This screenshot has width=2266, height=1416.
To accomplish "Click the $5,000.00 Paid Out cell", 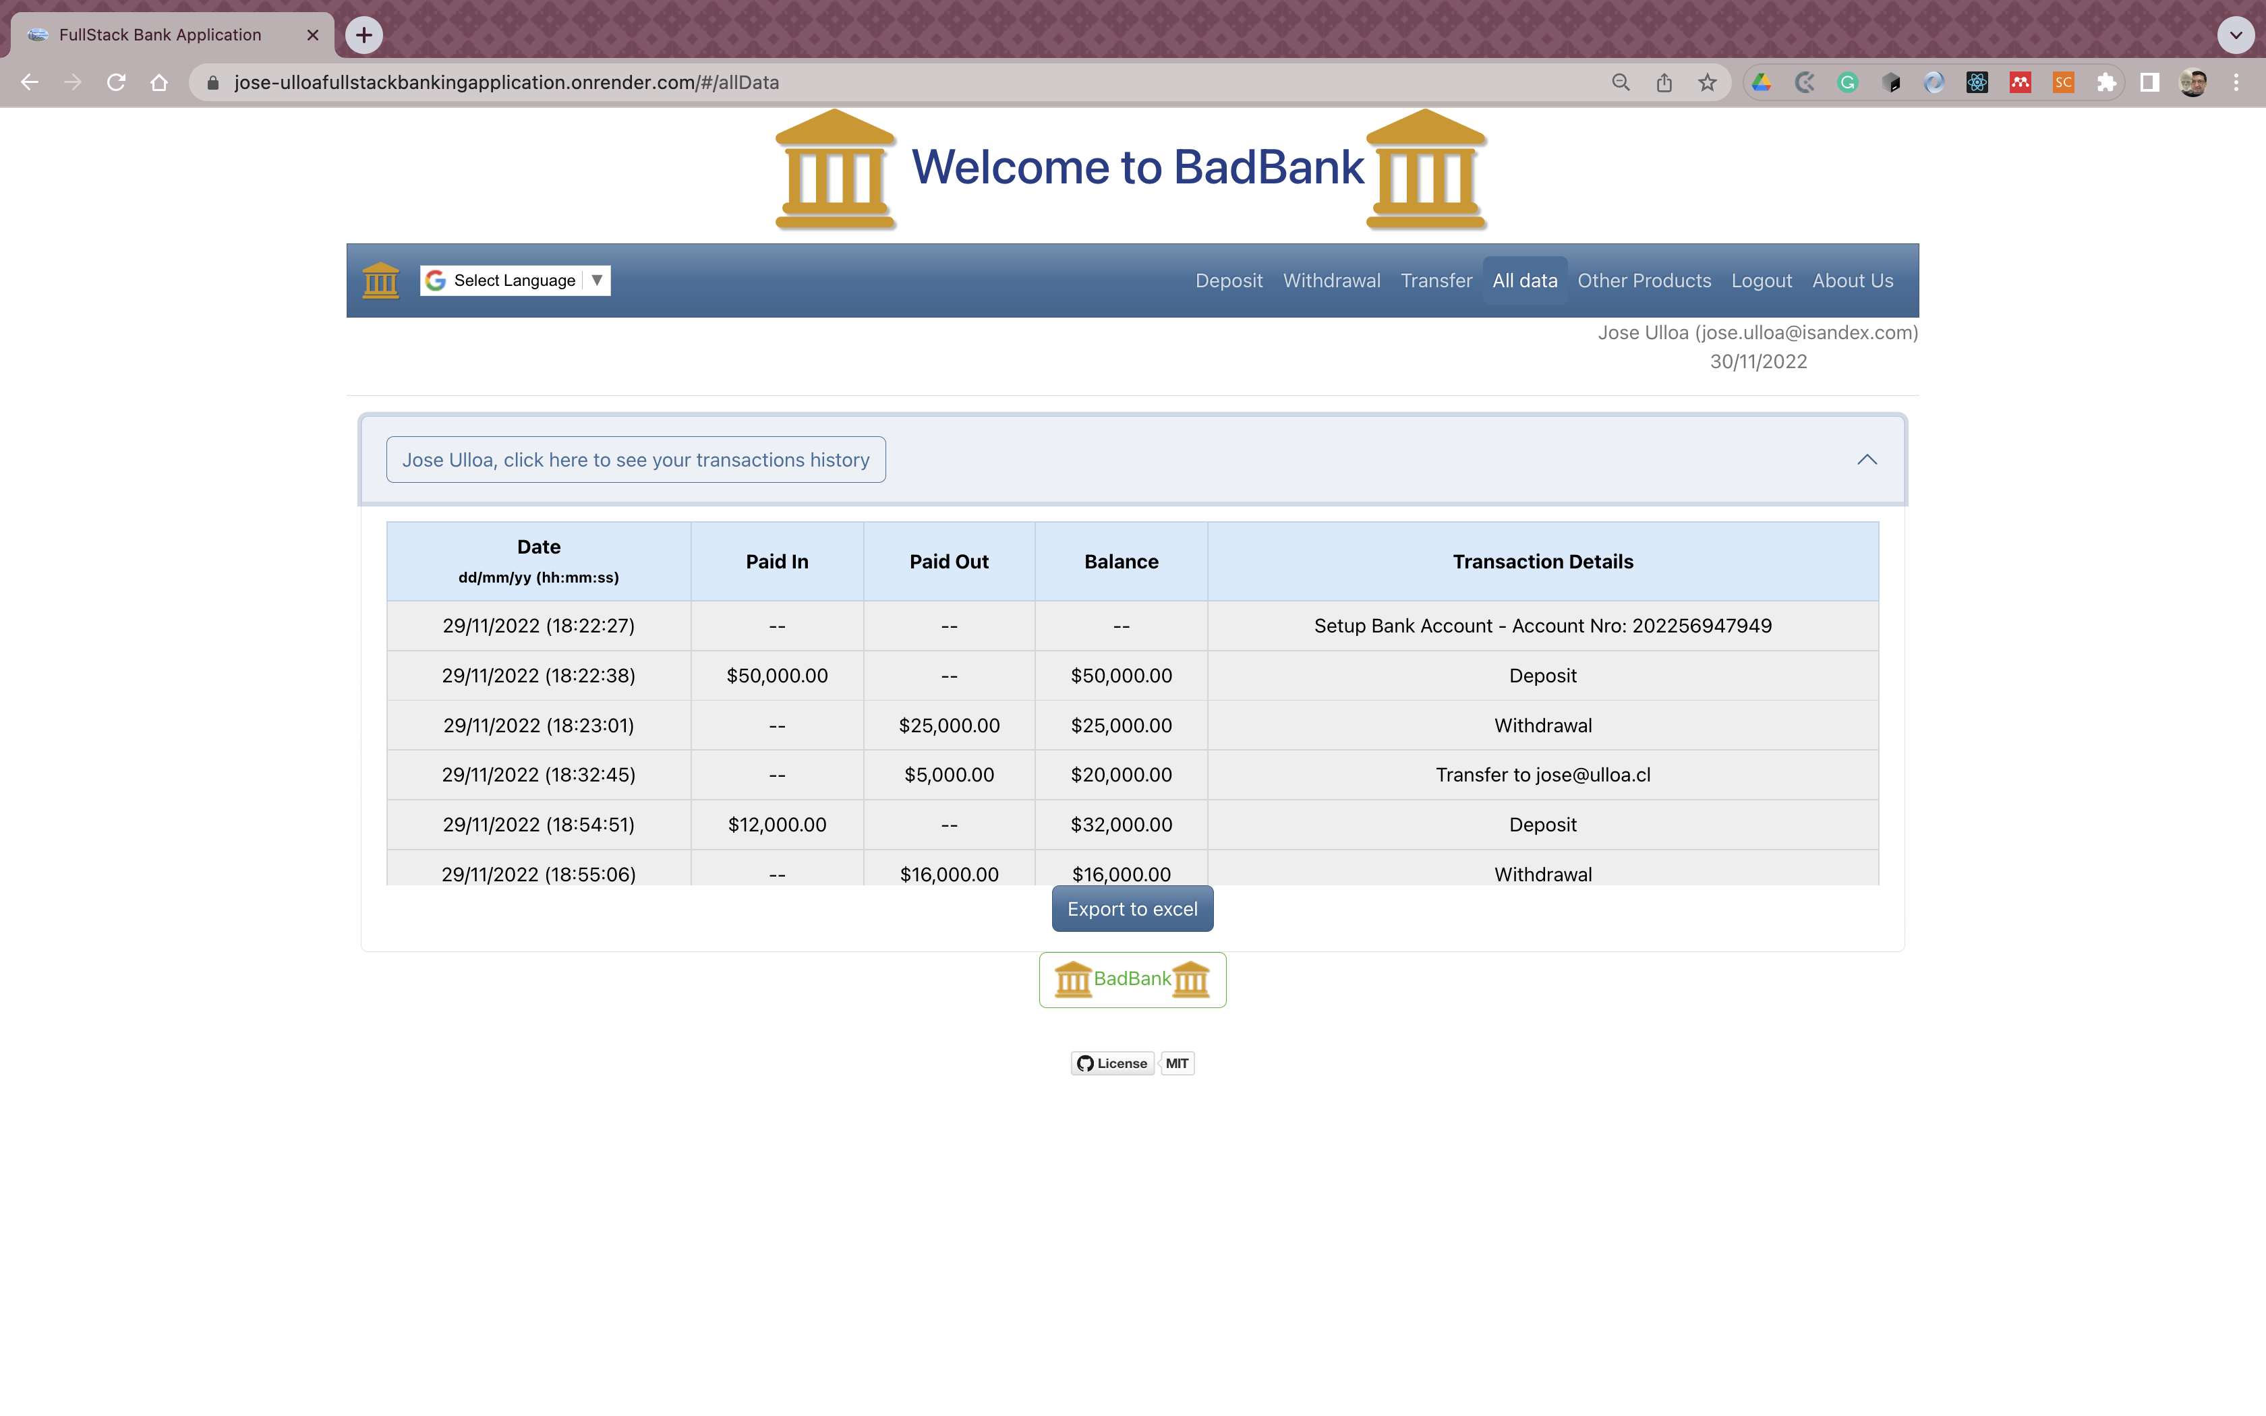I will (948, 775).
